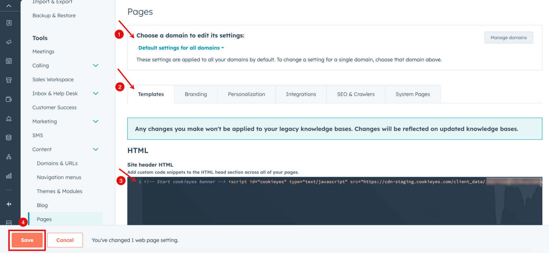Open the Data Management database icon

[9, 138]
